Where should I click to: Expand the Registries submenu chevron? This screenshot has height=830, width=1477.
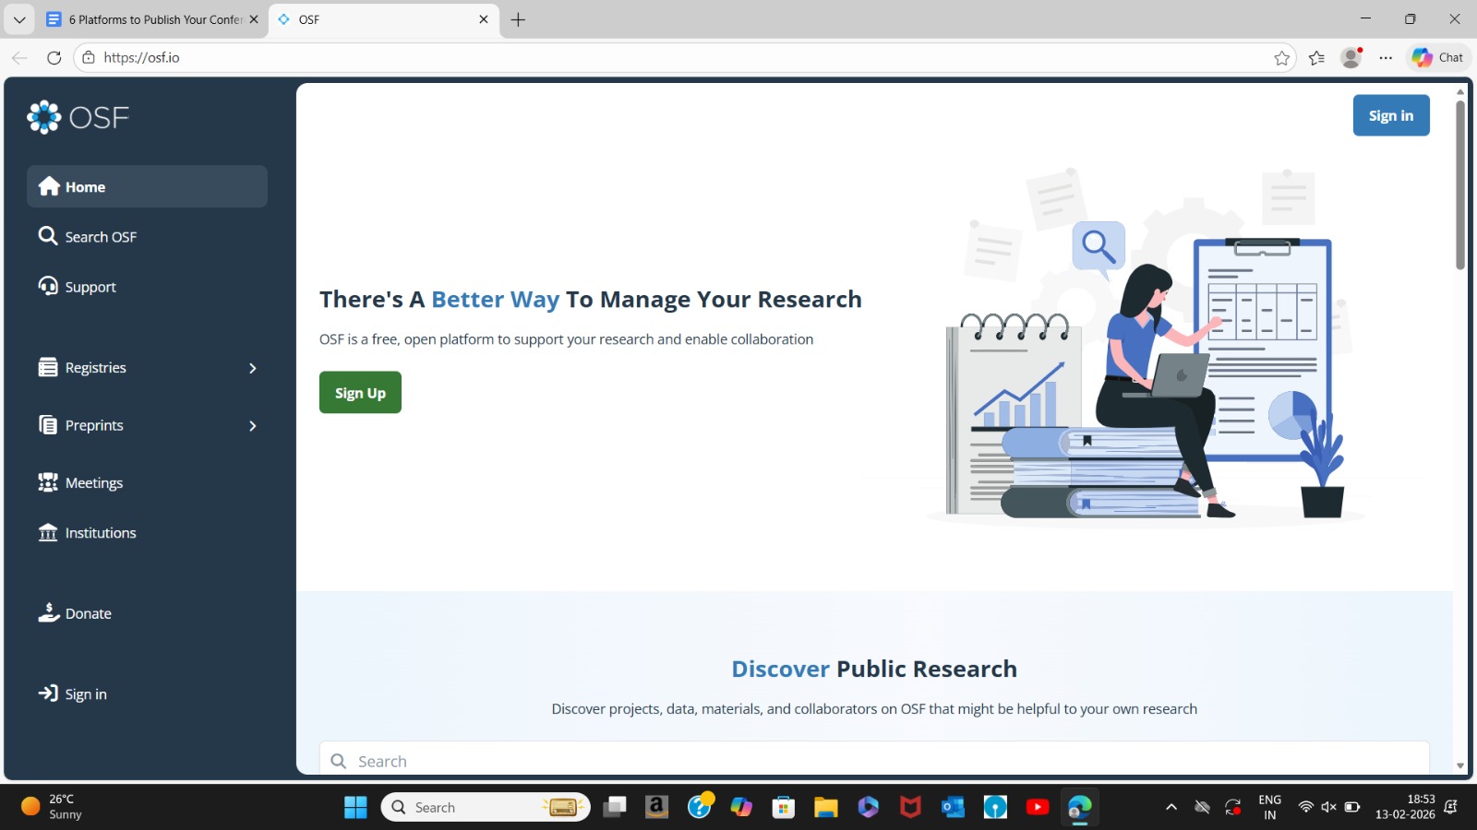click(252, 368)
